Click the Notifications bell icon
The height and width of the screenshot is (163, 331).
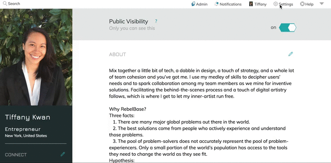216,4
